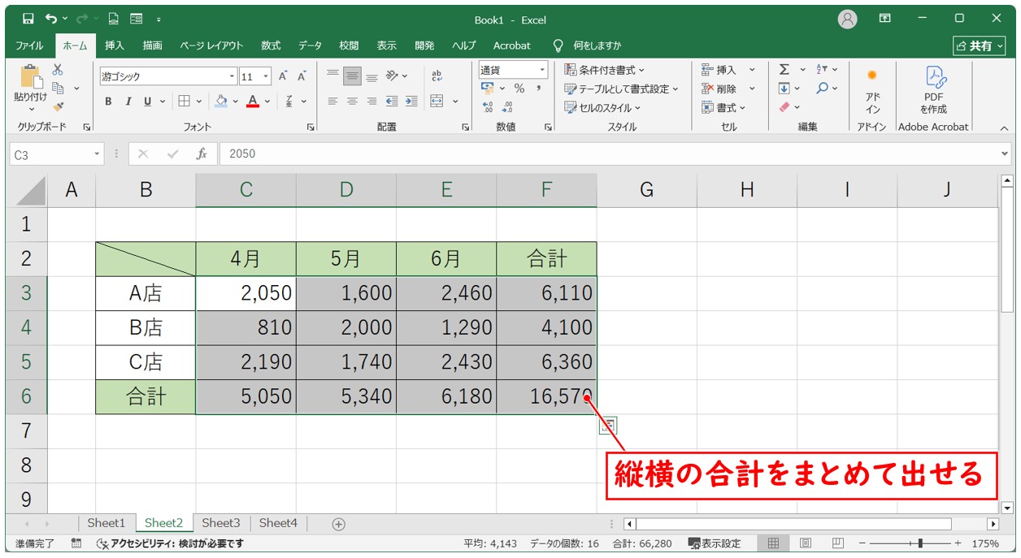Screen dimensions: 1021x558
Task: Open the font name dropdown showing 游ゴシック
Action: pos(232,76)
